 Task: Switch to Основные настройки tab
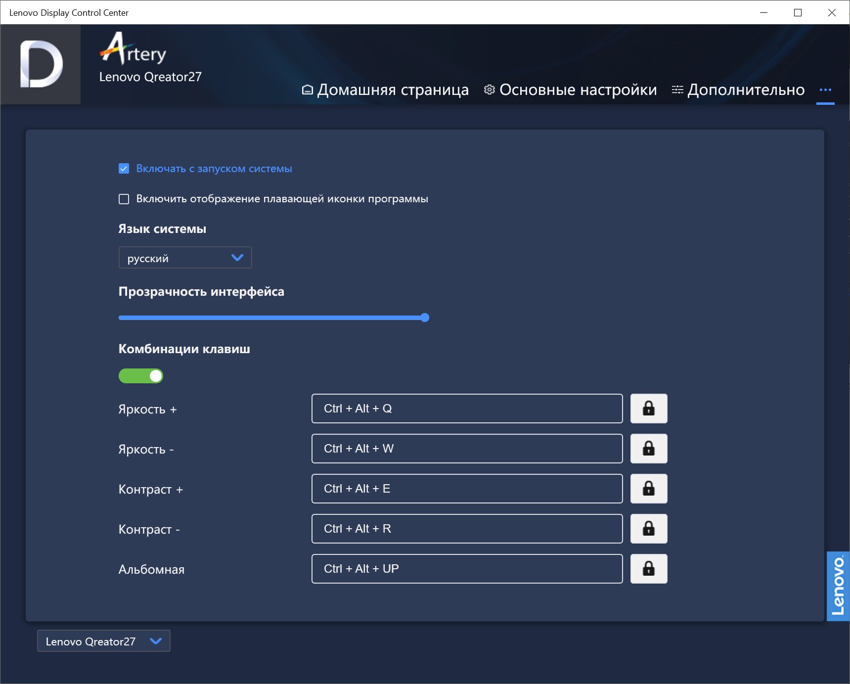click(x=570, y=90)
